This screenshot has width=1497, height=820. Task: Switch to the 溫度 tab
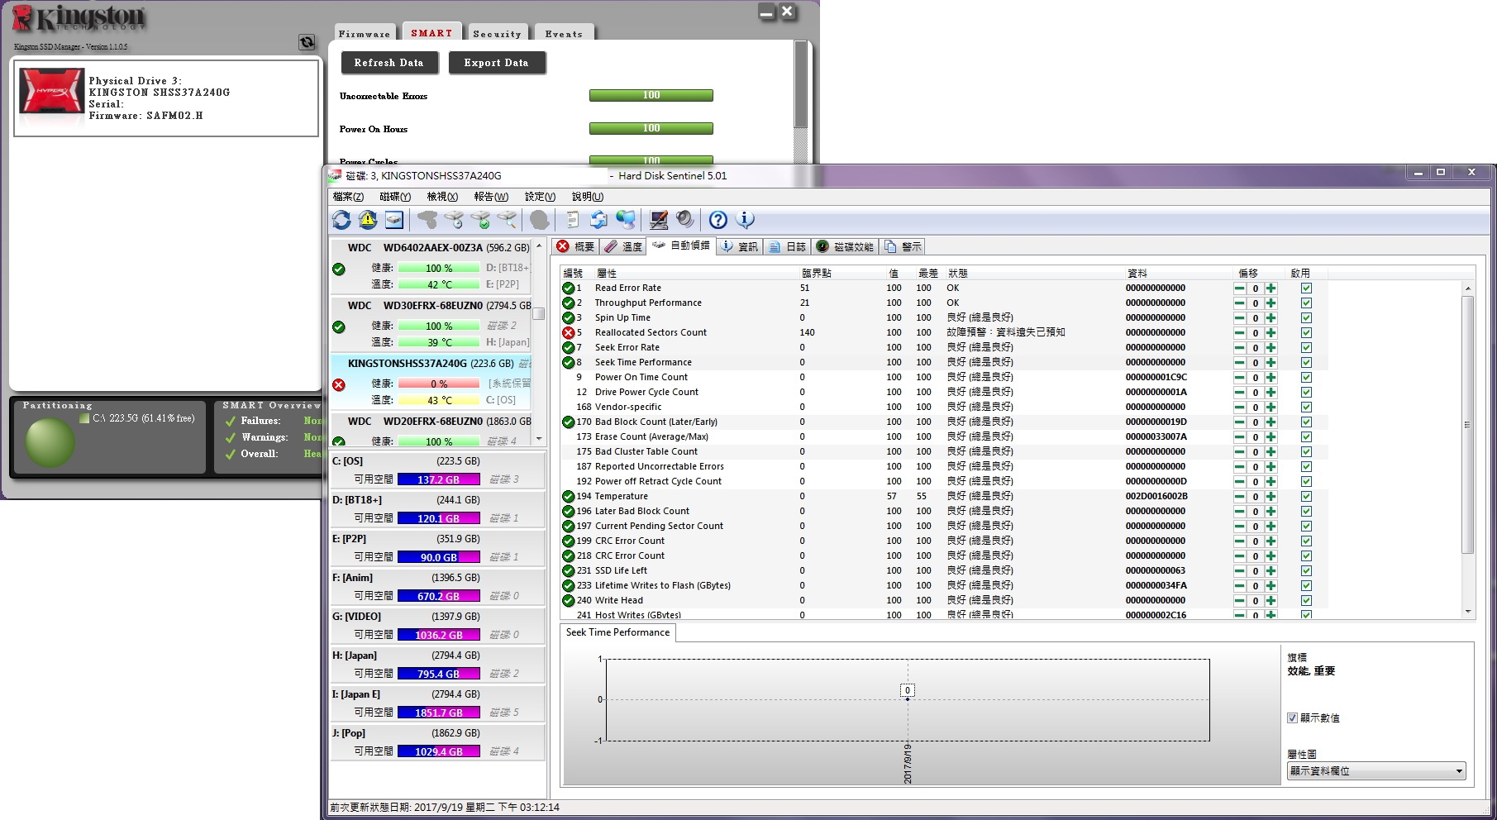(x=623, y=246)
